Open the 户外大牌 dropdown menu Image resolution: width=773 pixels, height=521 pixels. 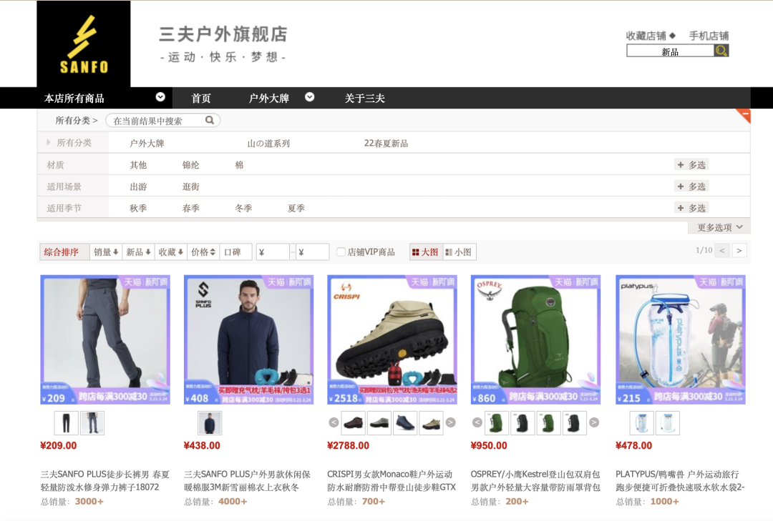coord(309,97)
